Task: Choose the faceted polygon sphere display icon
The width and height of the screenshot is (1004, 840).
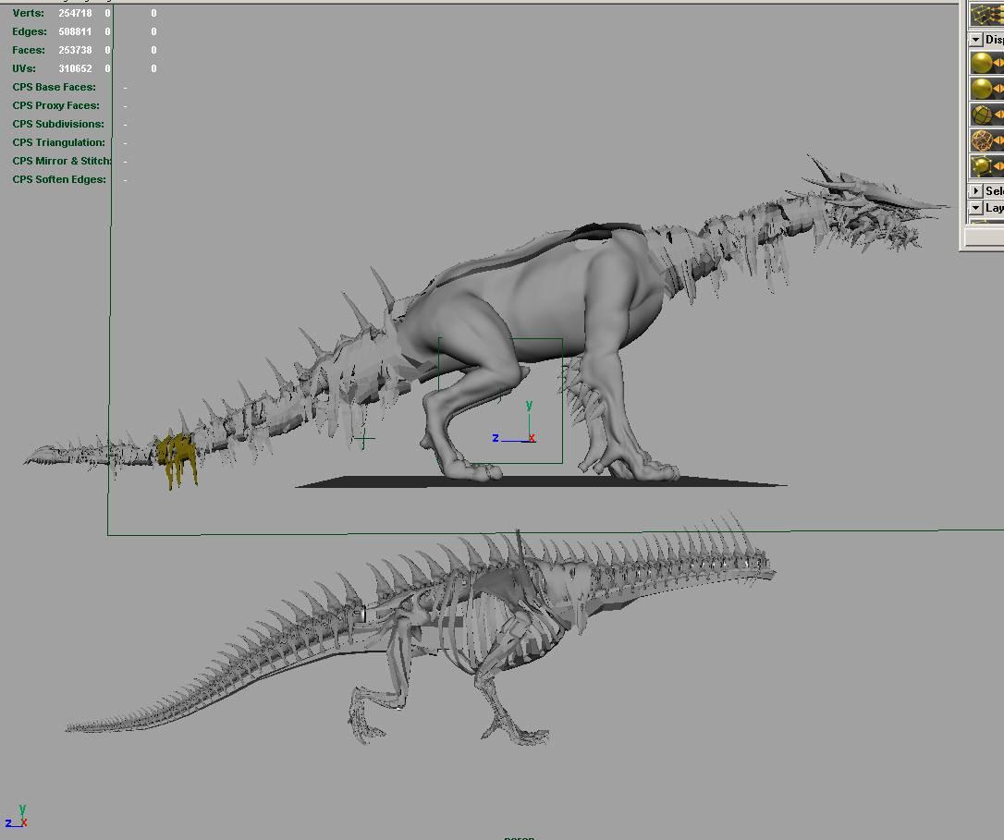Action: coord(981,115)
